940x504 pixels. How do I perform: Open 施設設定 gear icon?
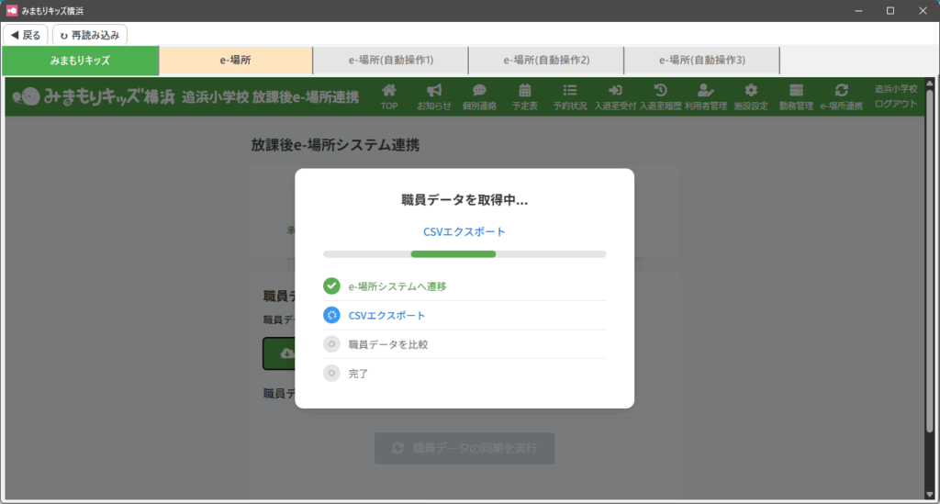click(751, 91)
